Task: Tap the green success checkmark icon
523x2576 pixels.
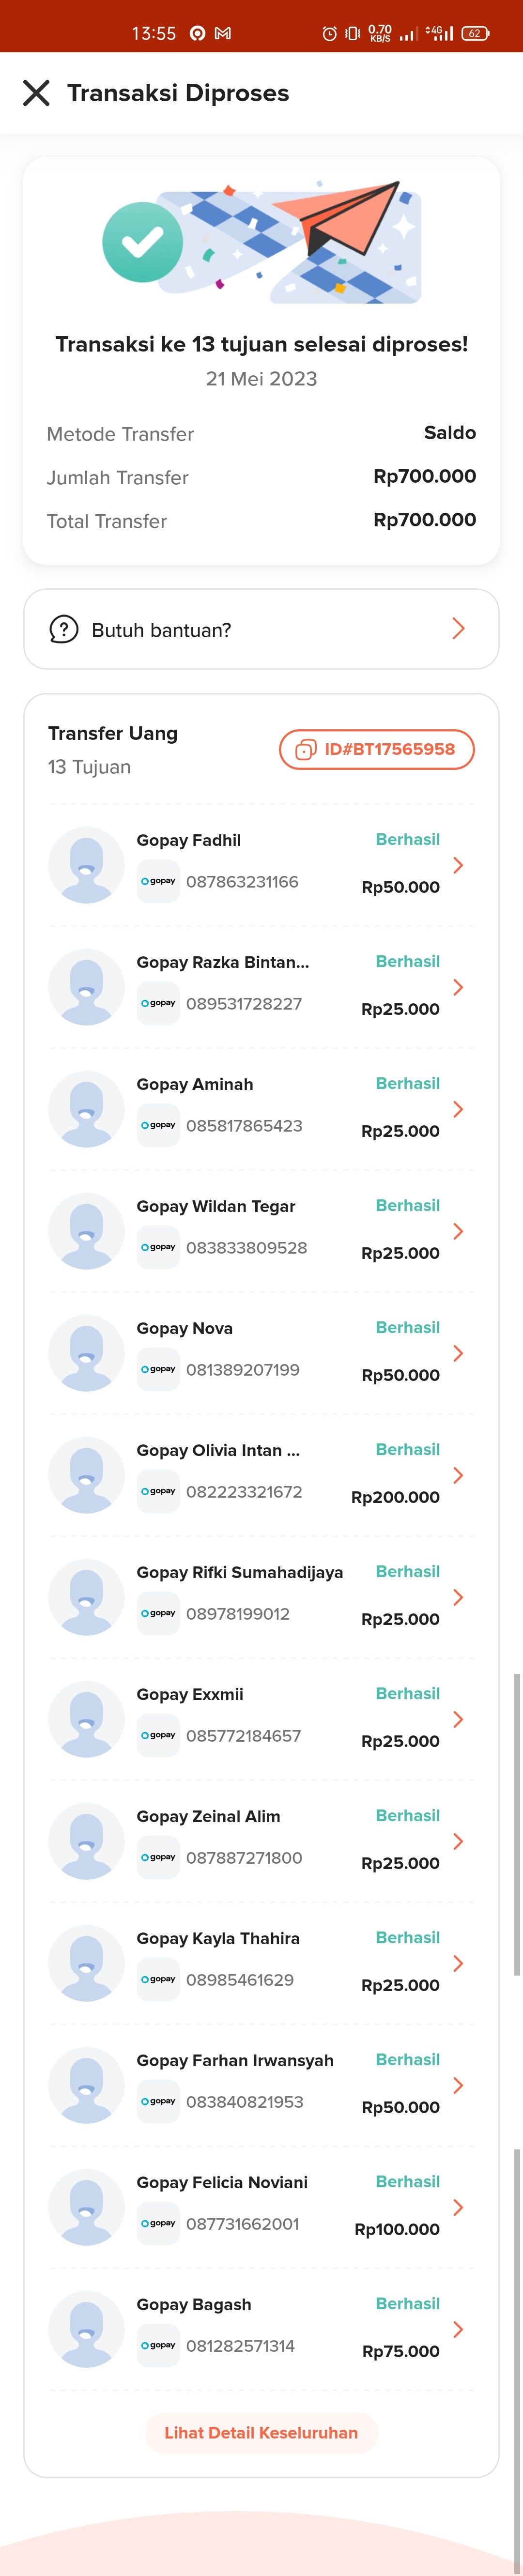Action: coord(142,242)
